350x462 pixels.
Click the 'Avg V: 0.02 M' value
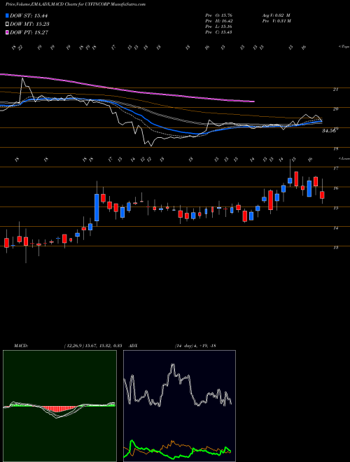276,15
